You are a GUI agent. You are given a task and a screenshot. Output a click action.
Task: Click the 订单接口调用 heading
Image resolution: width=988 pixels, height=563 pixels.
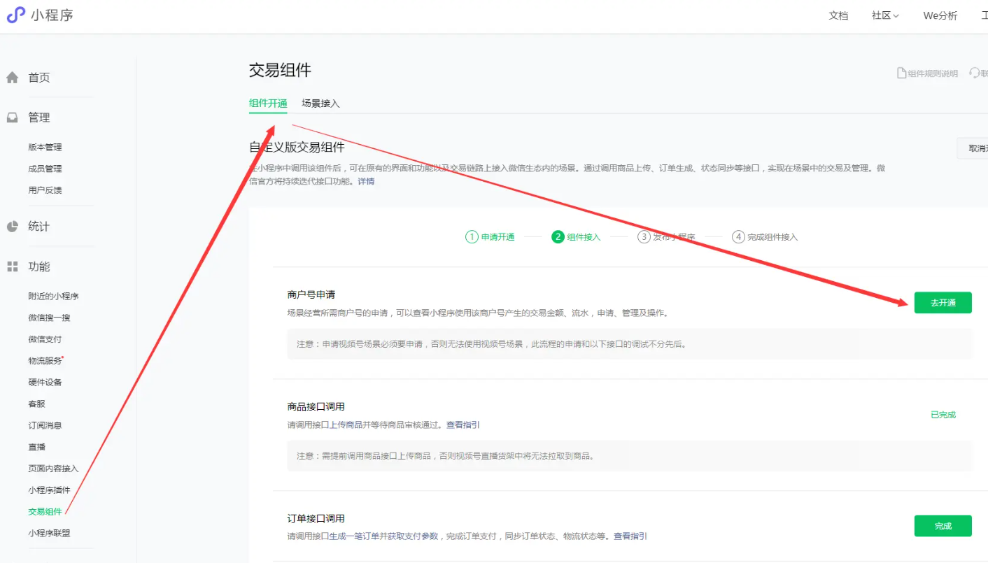pyautogui.click(x=316, y=519)
